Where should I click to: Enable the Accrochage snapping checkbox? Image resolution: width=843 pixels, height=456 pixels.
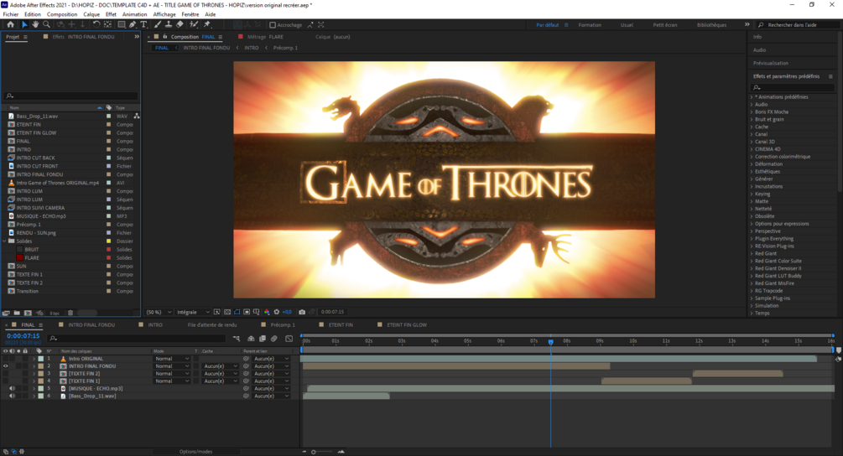click(273, 24)
